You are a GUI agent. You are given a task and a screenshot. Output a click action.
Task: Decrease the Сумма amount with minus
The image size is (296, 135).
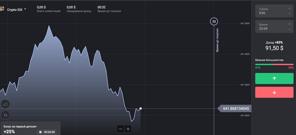(x=290, y=14)
